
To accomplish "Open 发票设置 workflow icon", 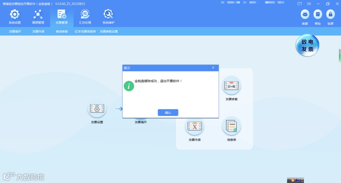I will coord(97,109).
